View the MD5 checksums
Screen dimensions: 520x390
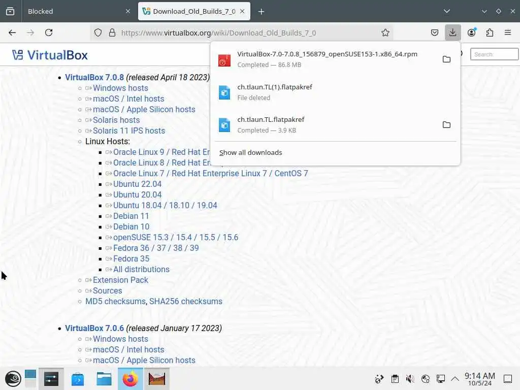coord(115,301)
